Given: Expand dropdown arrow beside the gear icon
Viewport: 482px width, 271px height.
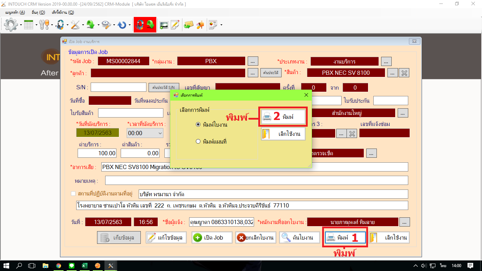Looking at the screenshot, I should [21, 25].
